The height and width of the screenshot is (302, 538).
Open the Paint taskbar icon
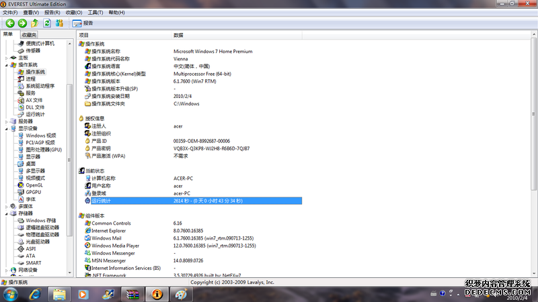181,295
